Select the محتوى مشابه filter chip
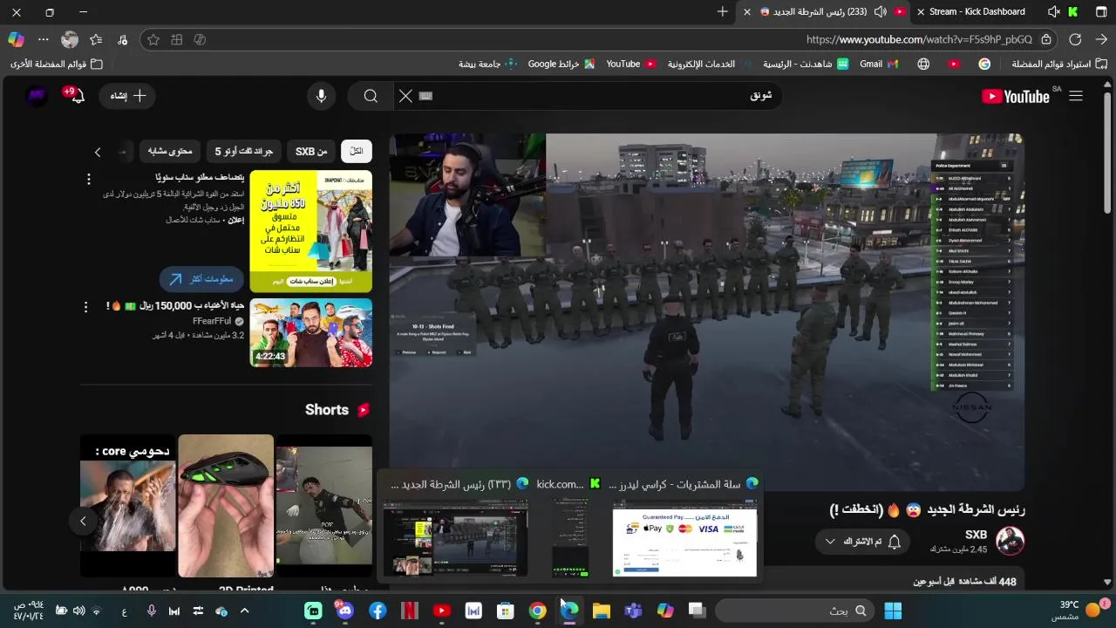Screen dimensions: 1116x628 (169, 151)
